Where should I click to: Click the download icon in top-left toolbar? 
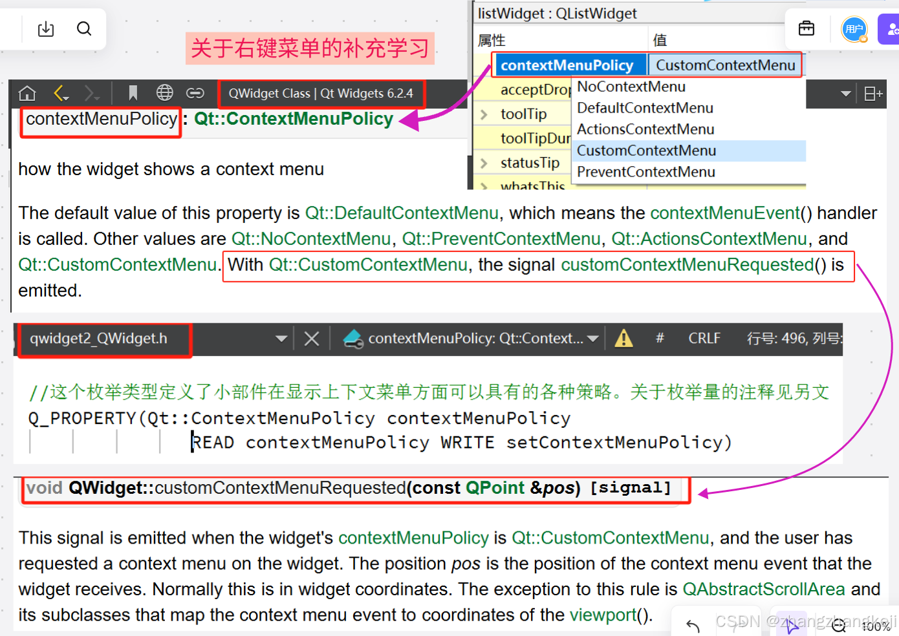click(46, 29)
